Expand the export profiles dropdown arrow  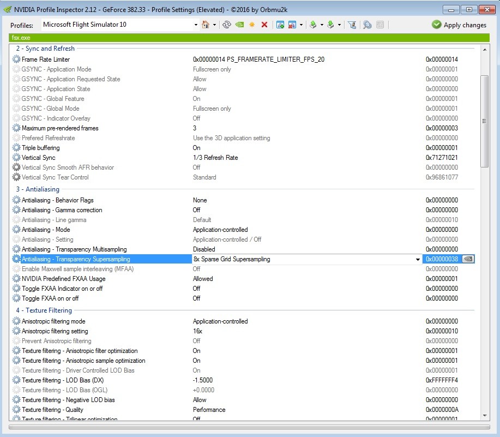click(322, 25)
